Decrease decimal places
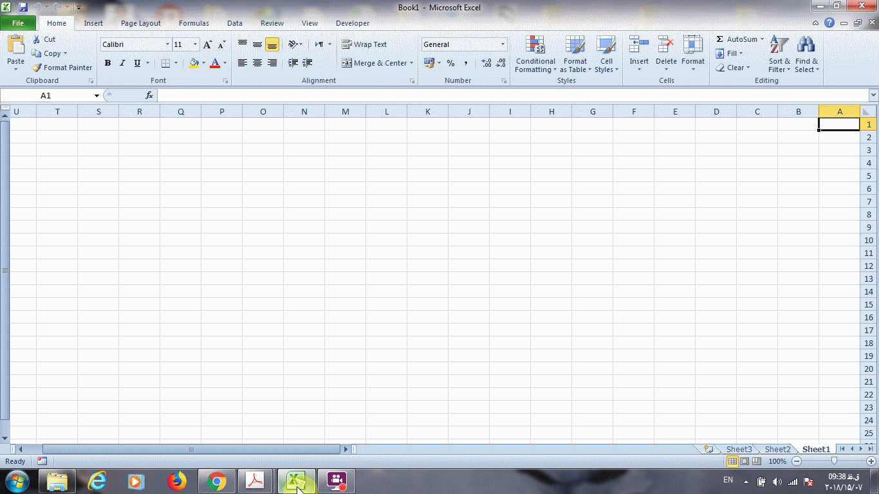The height and width of the screenshot is (494, 879). pyautogui.click(x=501, y=63)
